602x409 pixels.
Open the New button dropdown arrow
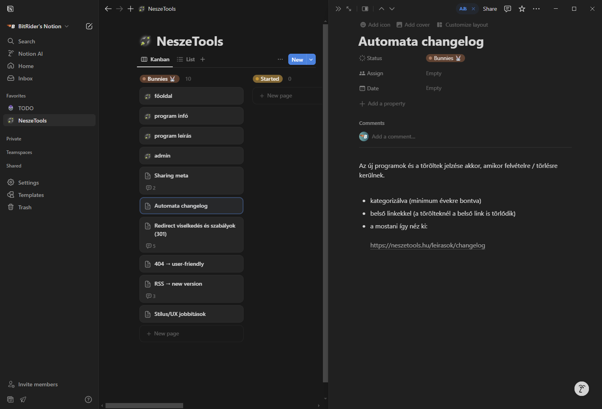(311, 60)
